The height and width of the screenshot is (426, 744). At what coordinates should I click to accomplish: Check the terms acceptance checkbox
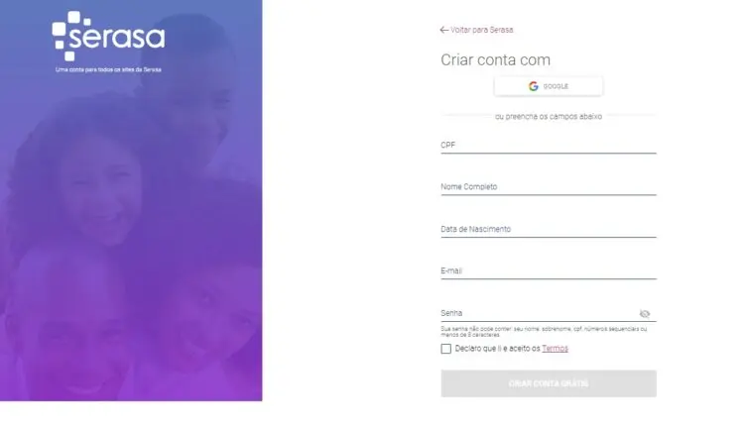pos(446,349)
